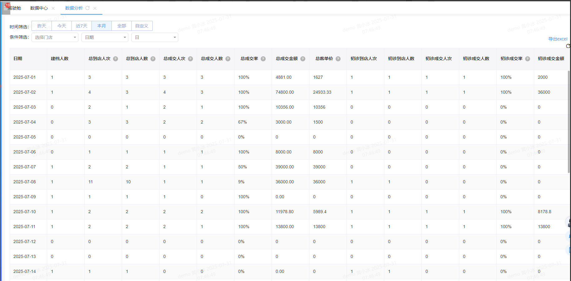This screenshot has width=571, height=281.
Task: Click the help icon beside 总到店人数
Action: 153,59
